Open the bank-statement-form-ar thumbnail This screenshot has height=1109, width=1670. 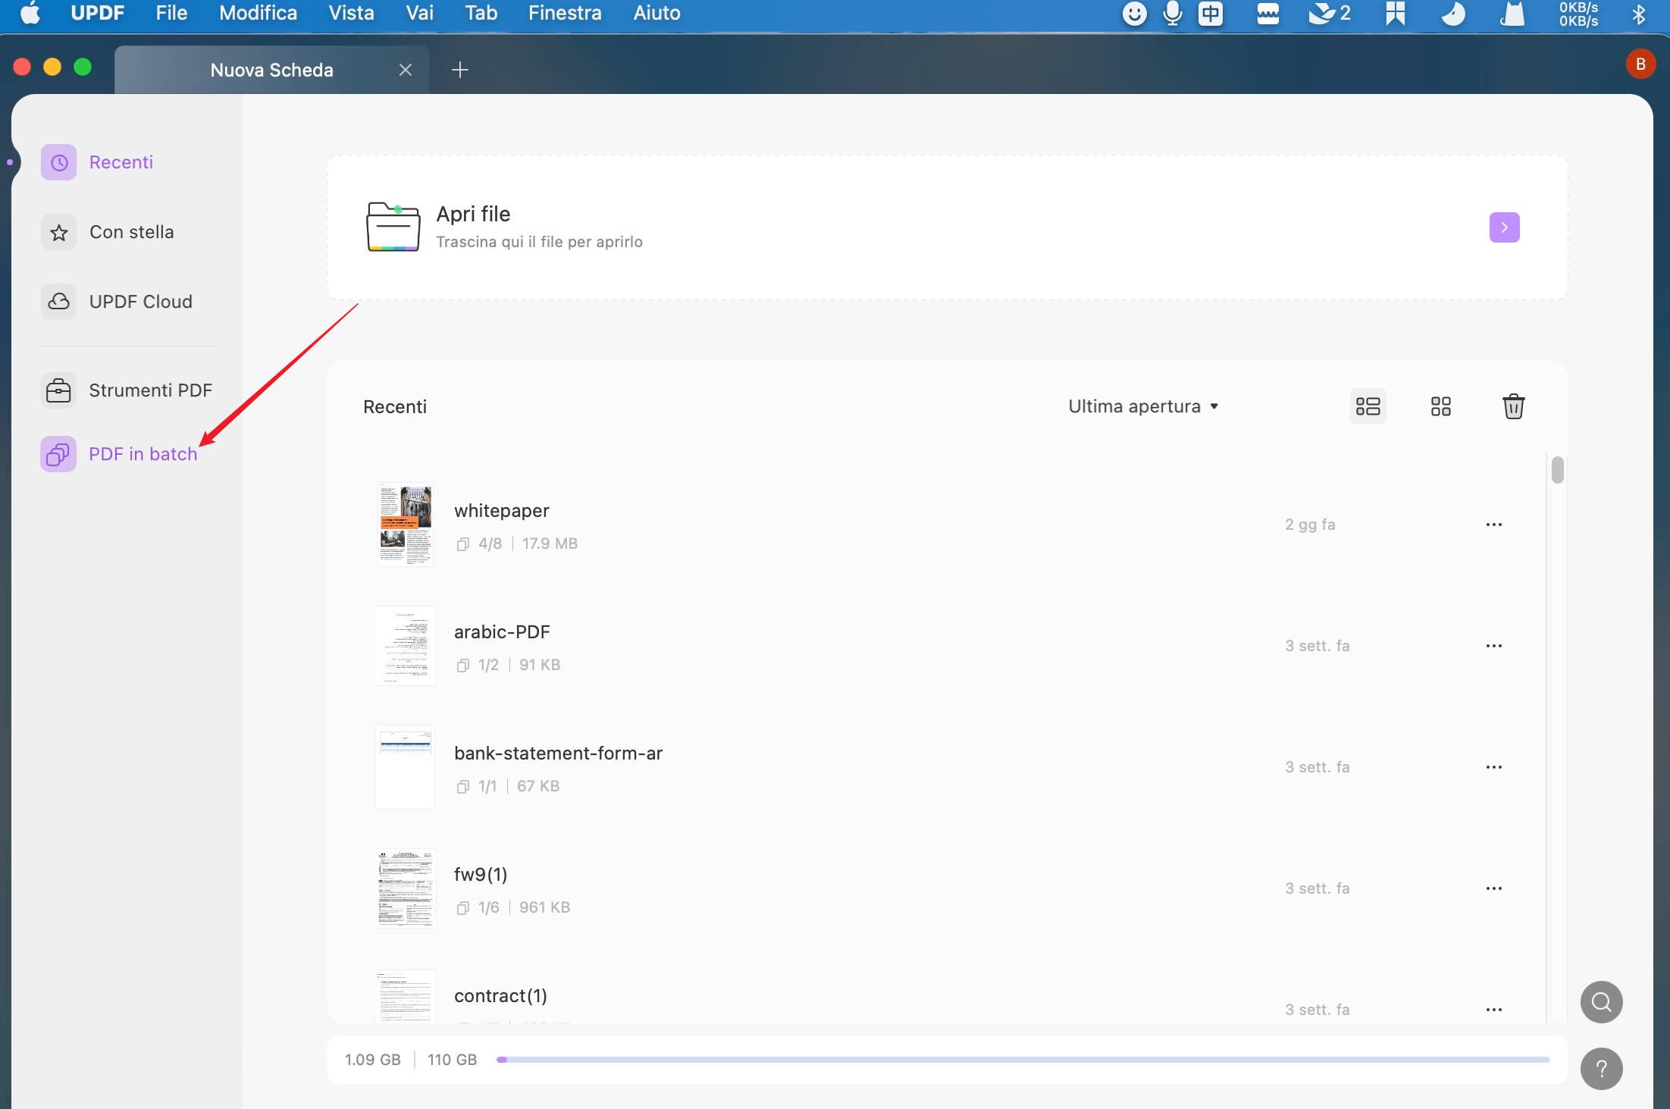[405, 767]
